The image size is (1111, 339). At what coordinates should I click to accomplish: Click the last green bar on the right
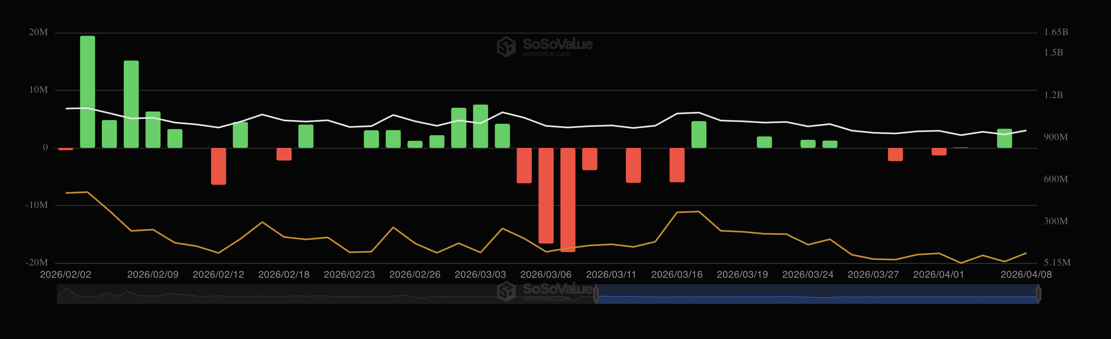tap(1004, 138)
